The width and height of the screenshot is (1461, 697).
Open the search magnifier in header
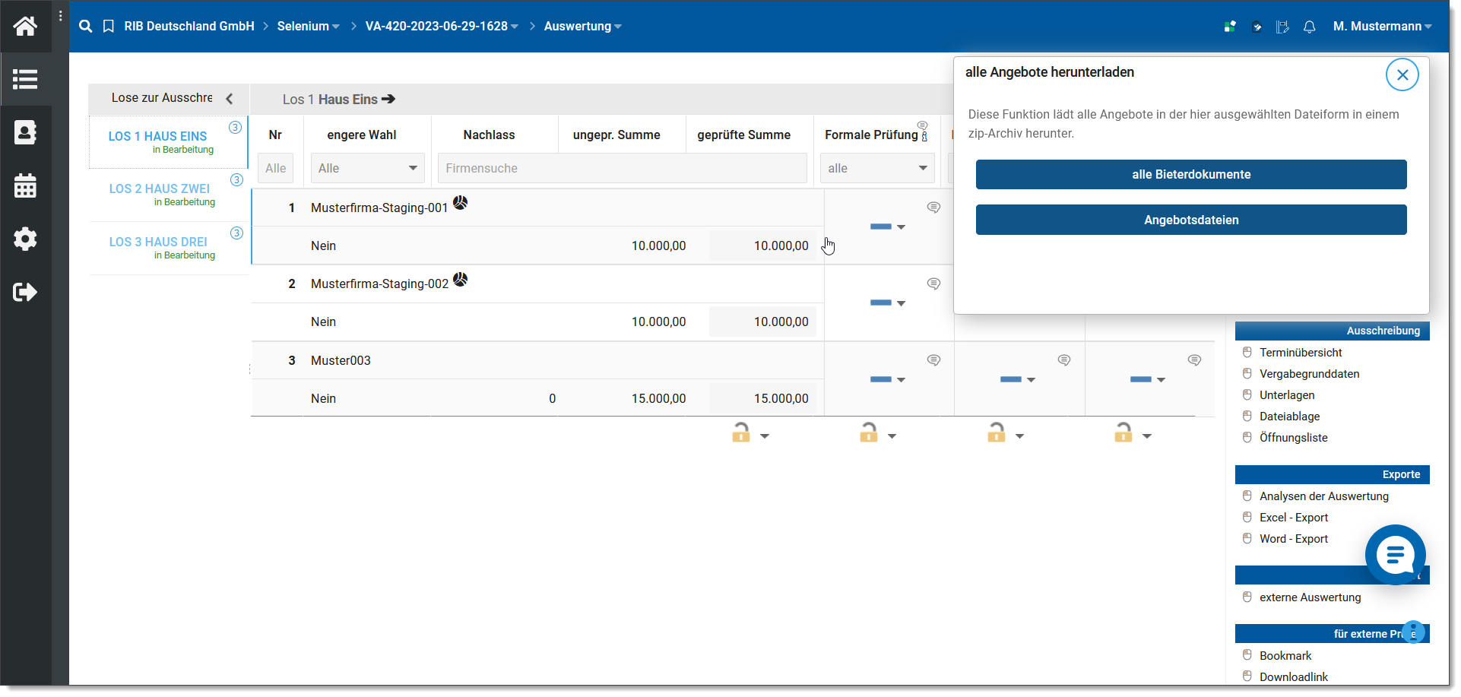coord(86,26)
